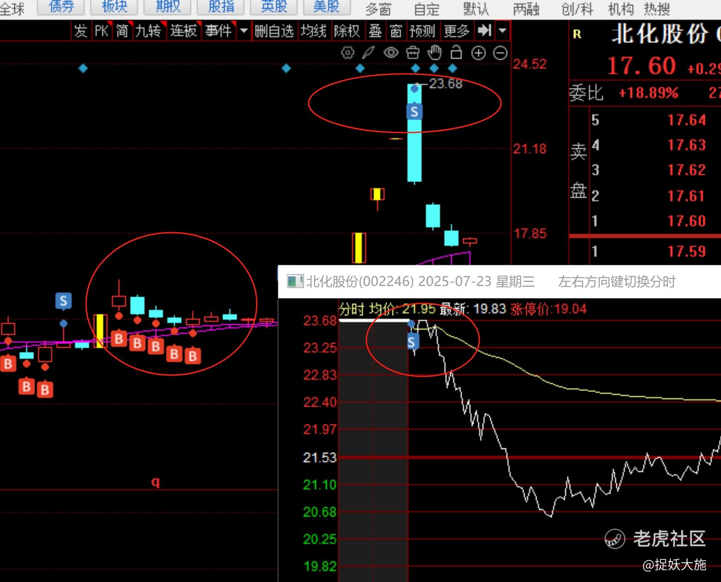
Task: Click the S marker in the intraday chart
Action: point(412,343)
